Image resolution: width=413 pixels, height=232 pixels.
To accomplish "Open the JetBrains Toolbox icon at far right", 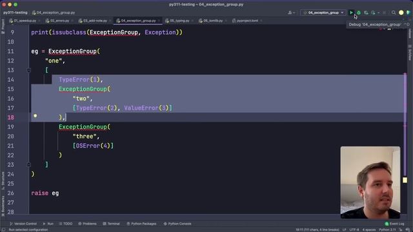I will click(408, 13).
